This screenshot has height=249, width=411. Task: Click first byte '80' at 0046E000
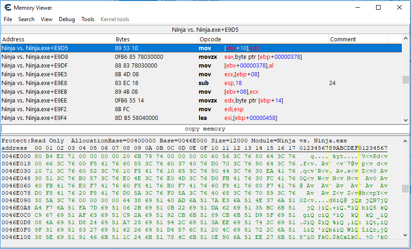tap(38, 156)
